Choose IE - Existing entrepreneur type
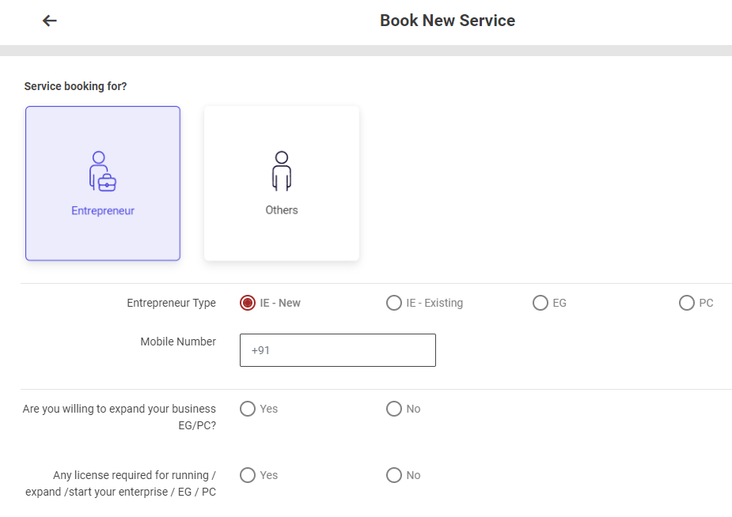Viewport: 732px width, 517px height. tap(394, 303)
